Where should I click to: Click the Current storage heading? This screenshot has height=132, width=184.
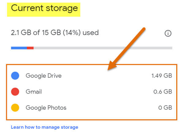pyautogui.click(x=44, y=8)
